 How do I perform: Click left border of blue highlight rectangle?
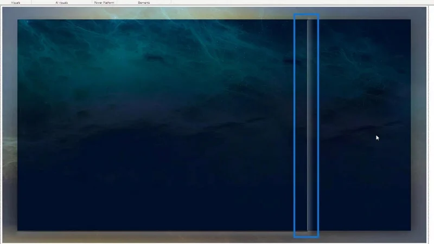coord(295,126)
